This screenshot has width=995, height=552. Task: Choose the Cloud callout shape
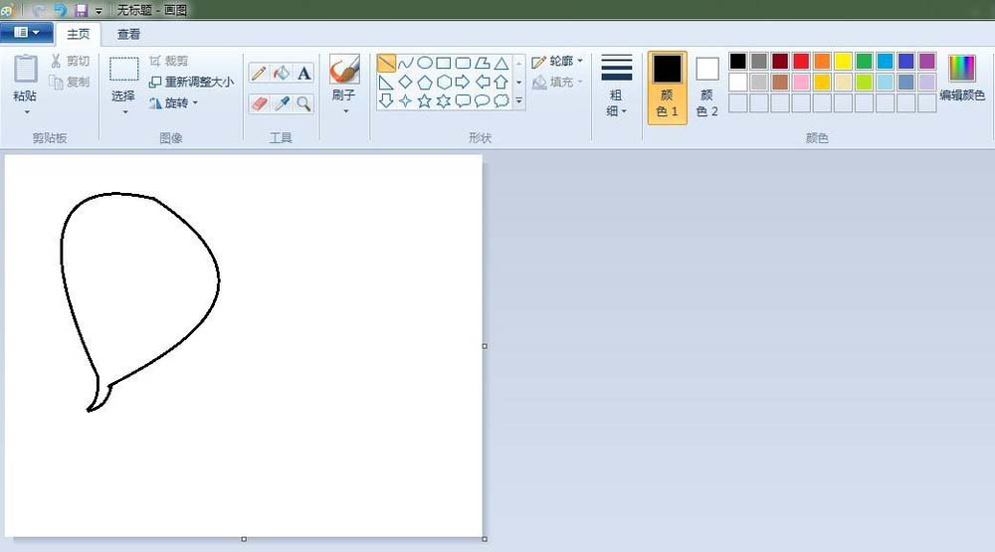[x=501, y=100]
